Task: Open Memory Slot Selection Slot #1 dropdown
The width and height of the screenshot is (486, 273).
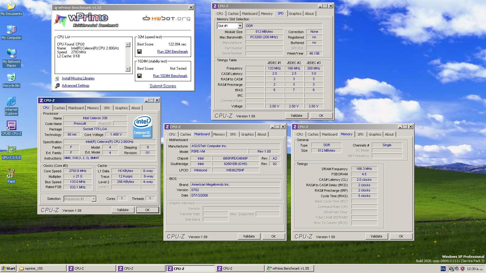Action: tap(240, 26)
